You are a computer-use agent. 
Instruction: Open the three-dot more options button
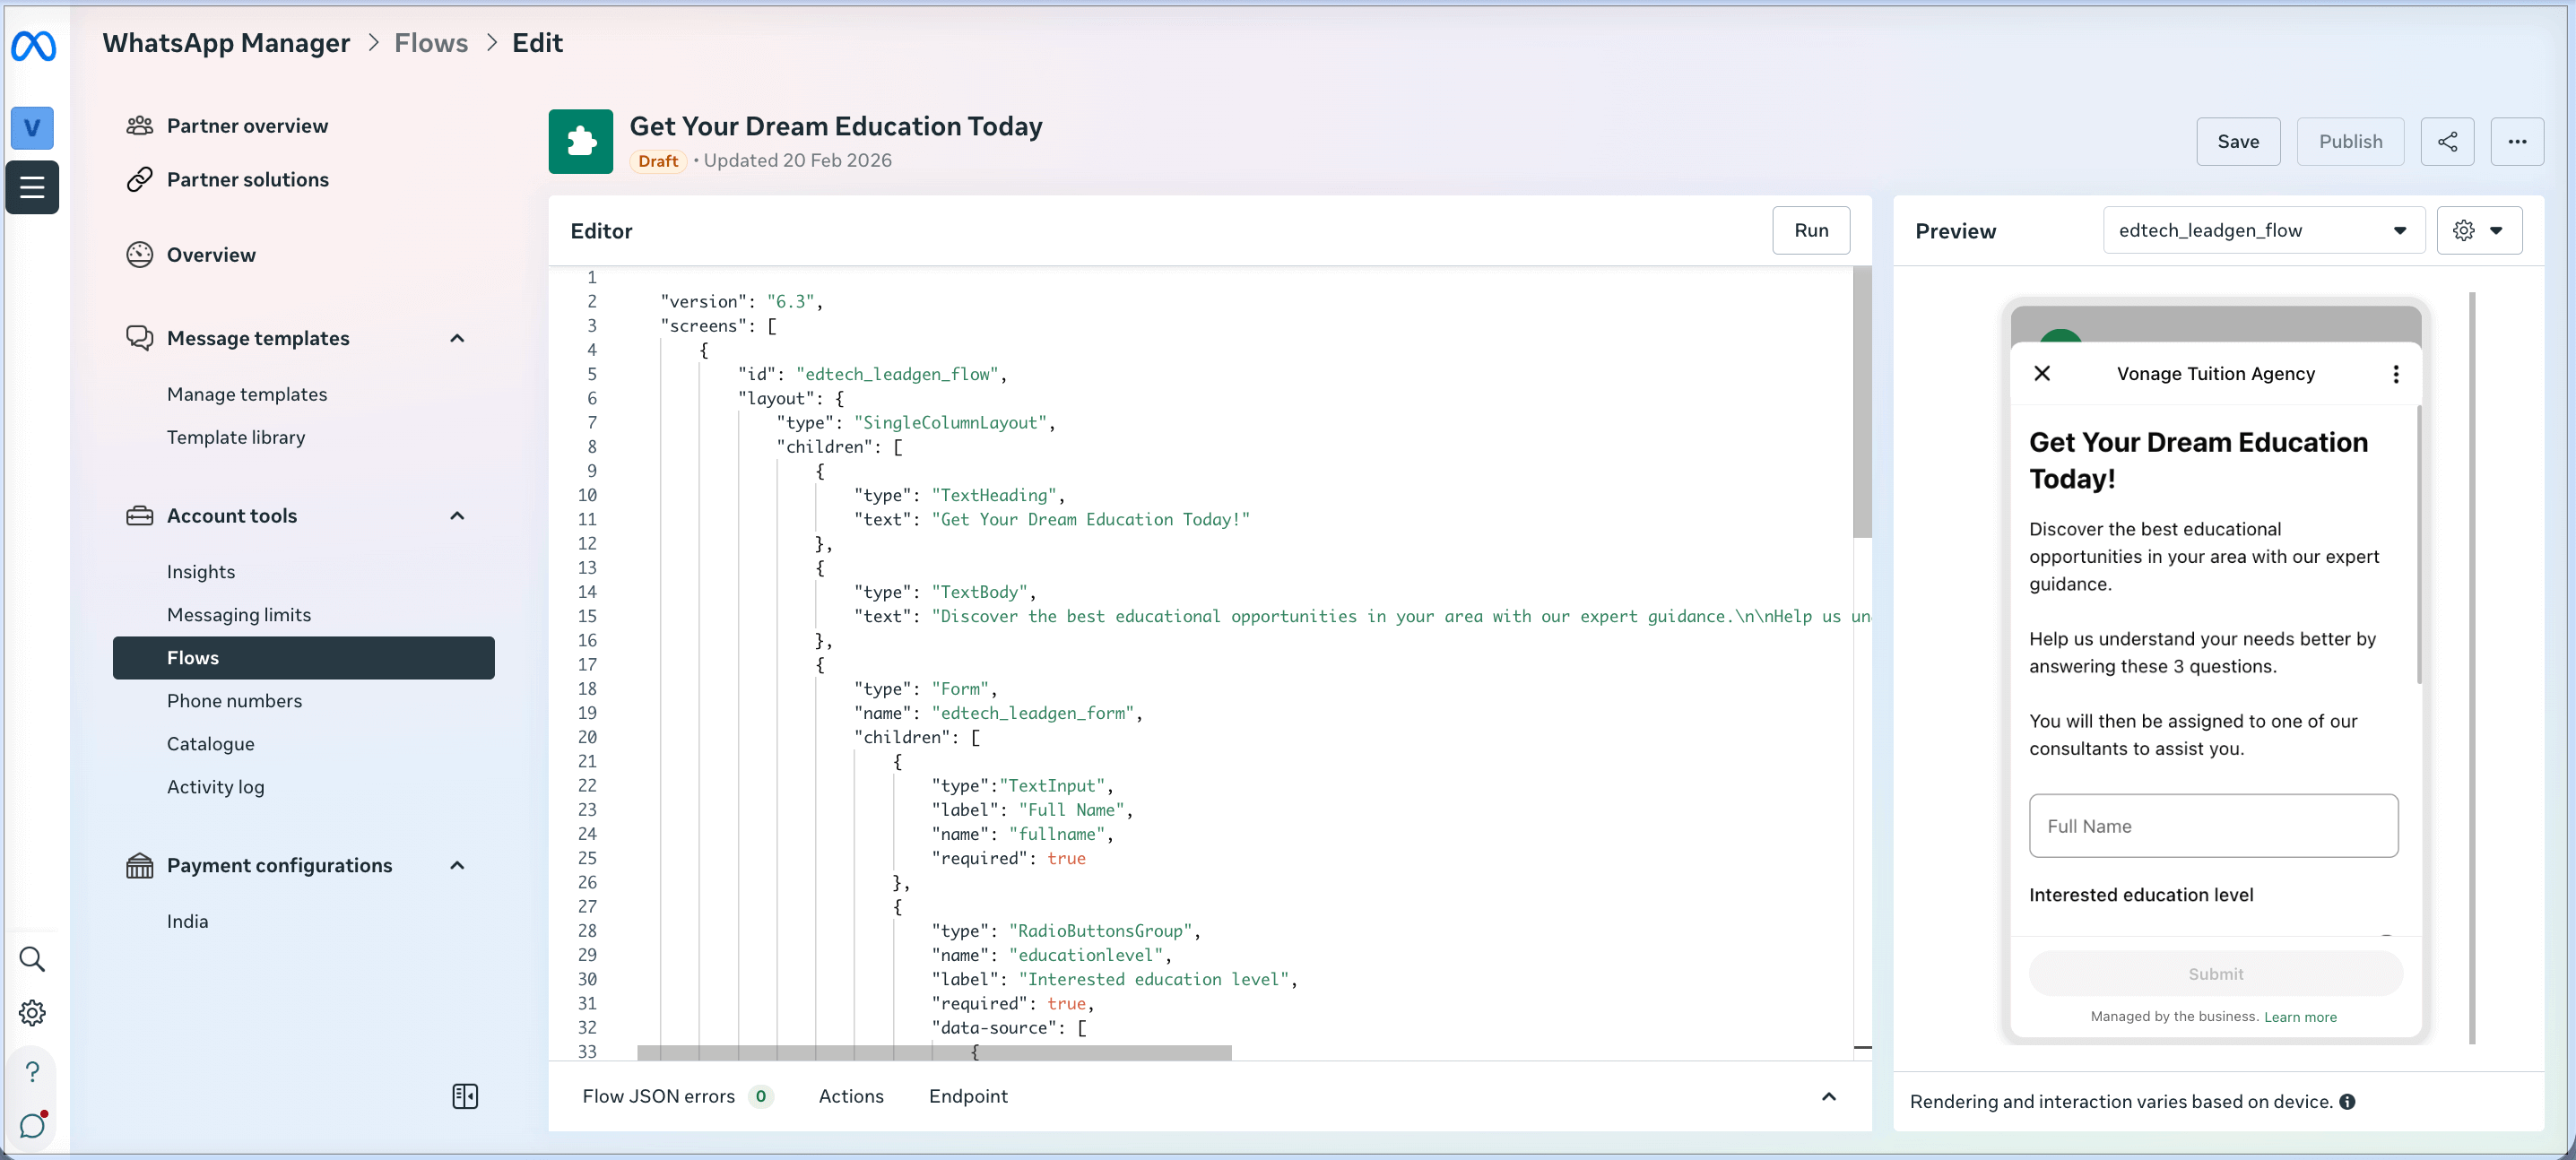[x=2516, y=142]
